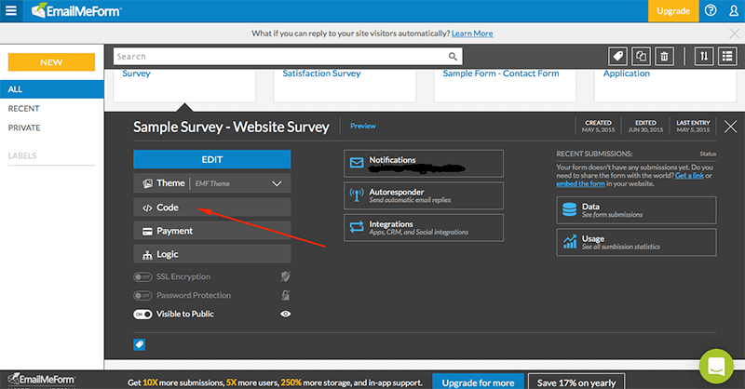Click the footer EmailMeForm logo
The height and width of the screenshot is (389, 745).
click(42, 380)
